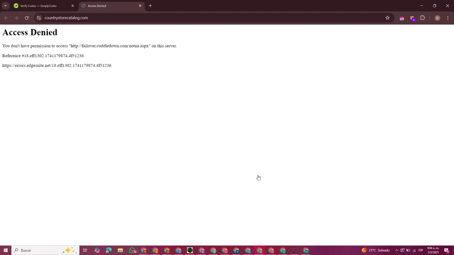454x255 pixels.
Task: Open the Extensions puzzle-piece menu
Action: (x=423, y=18)
